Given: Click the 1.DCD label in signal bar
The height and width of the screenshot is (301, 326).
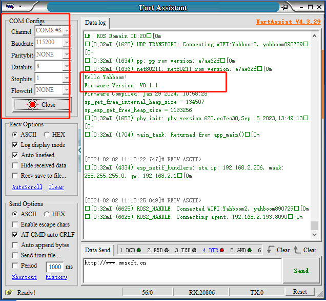Looking at the screenshot, I should (128, 250).
